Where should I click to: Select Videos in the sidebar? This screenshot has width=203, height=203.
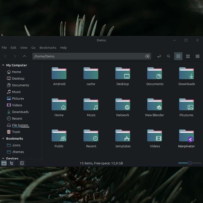point(14,105)
